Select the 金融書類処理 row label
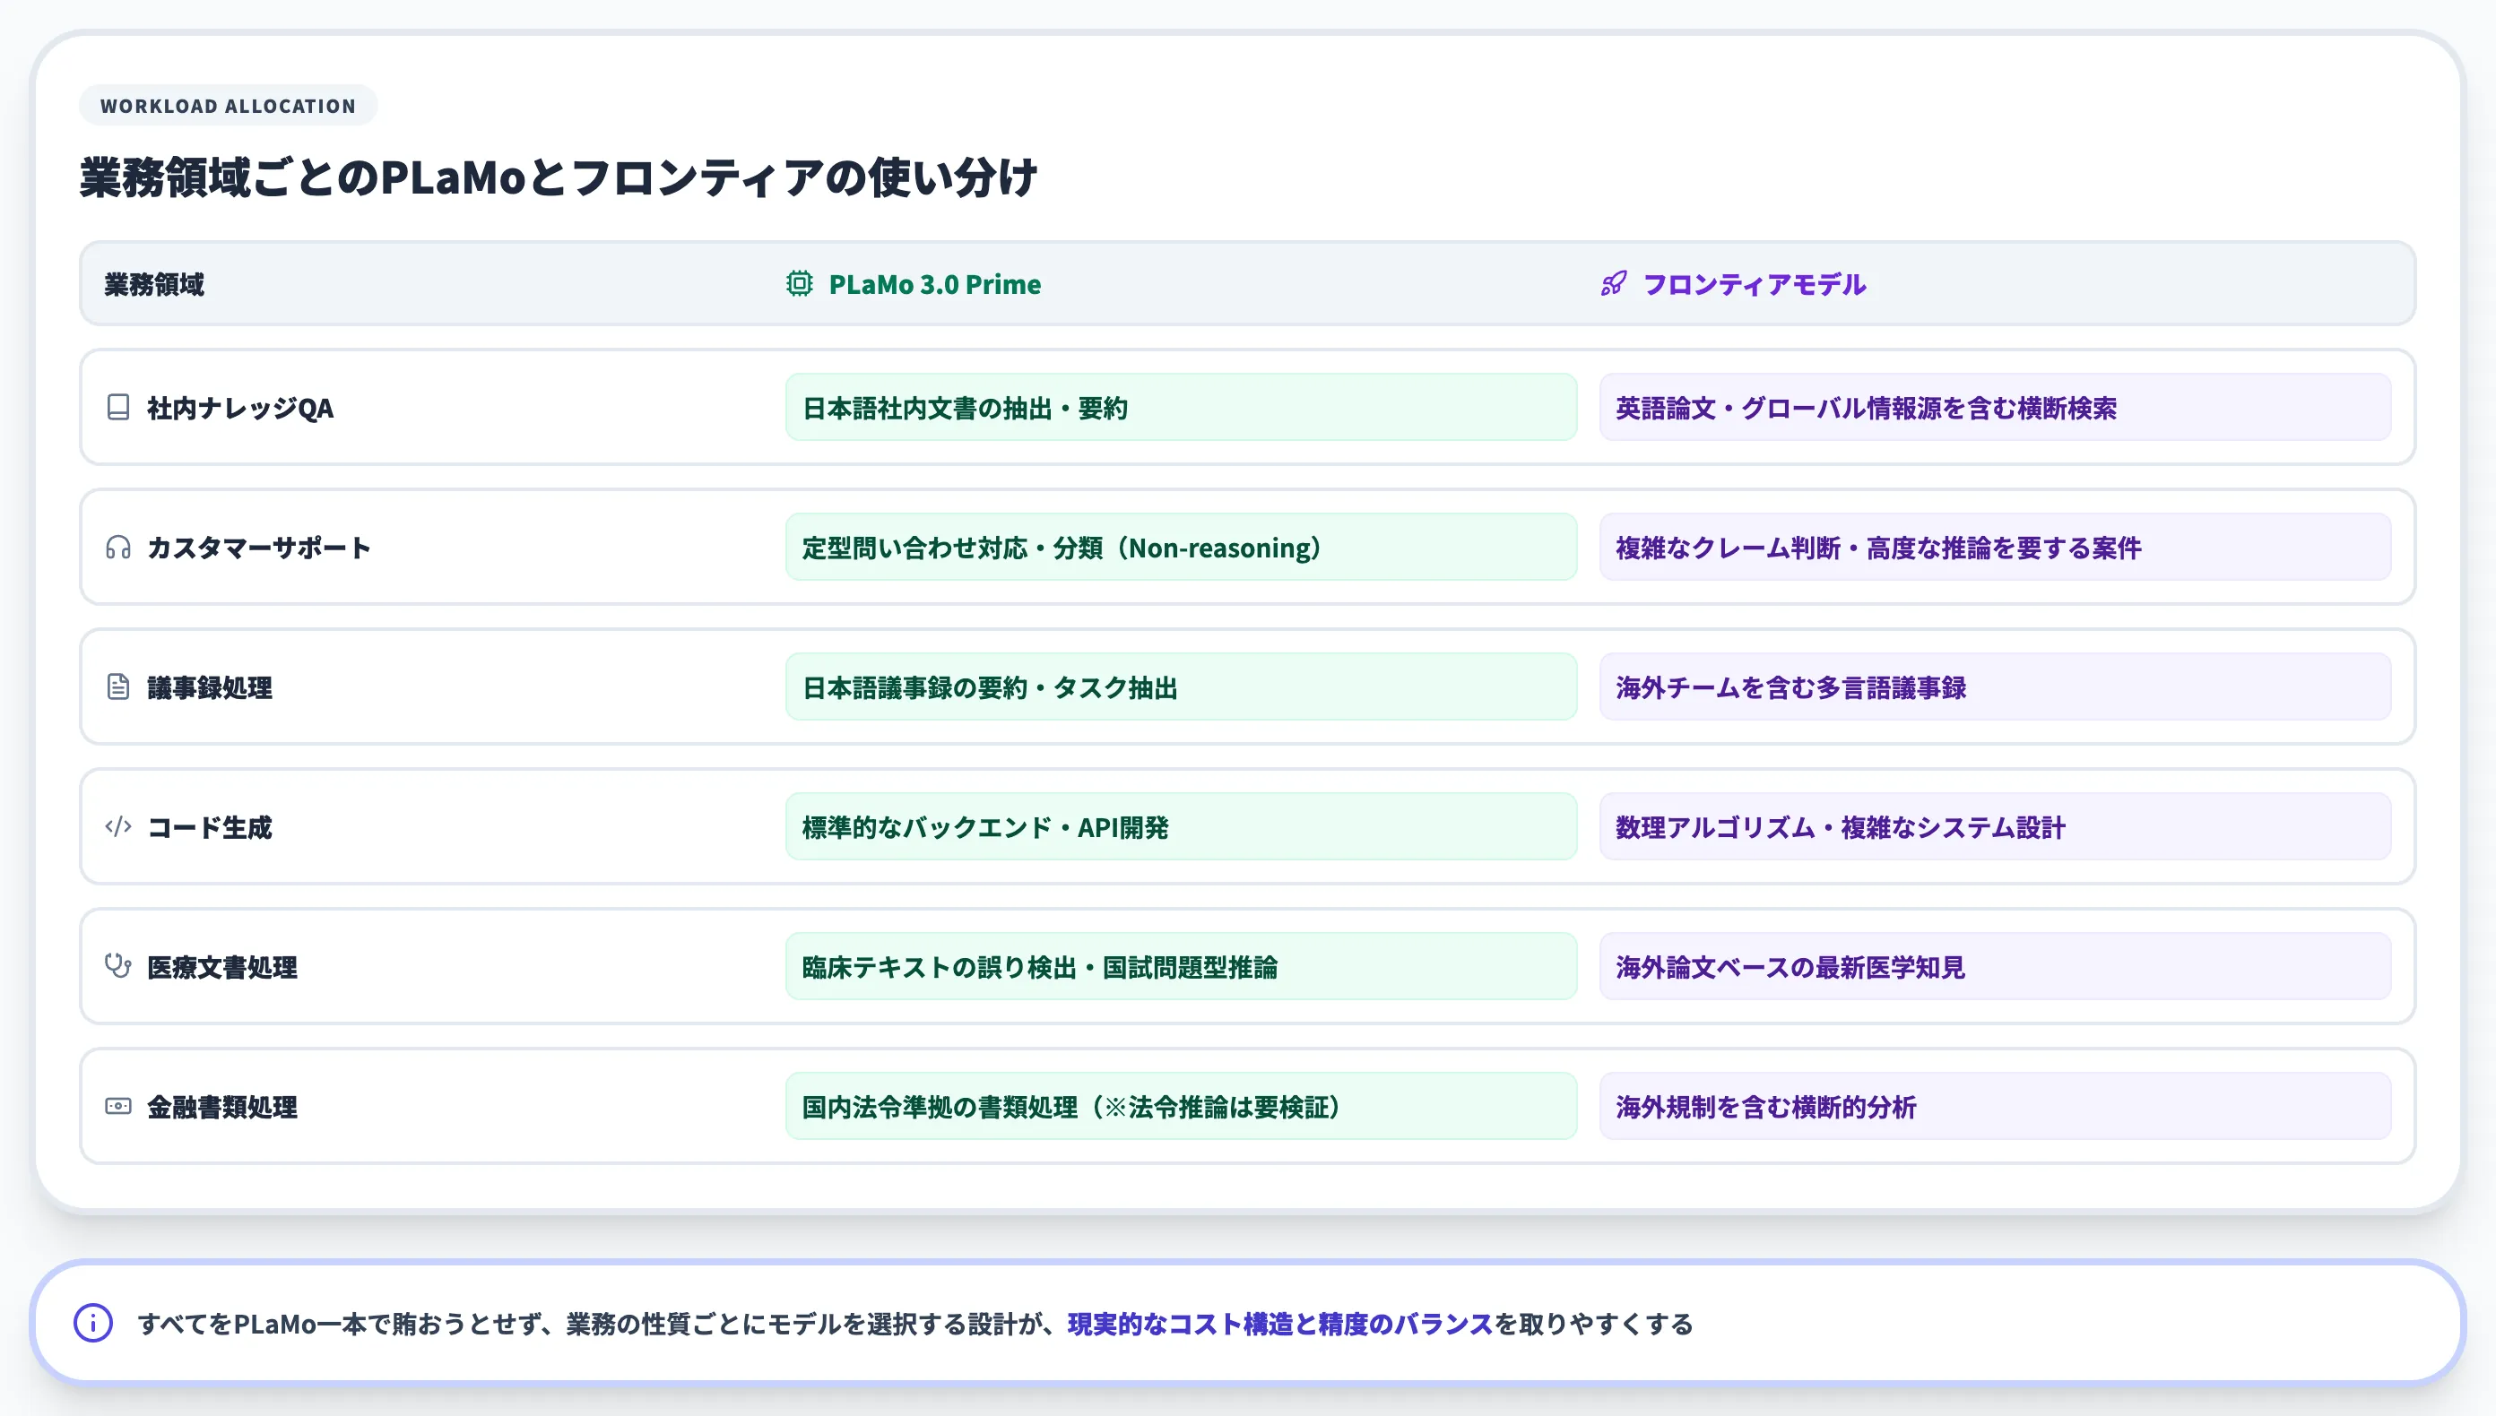 222,1107
